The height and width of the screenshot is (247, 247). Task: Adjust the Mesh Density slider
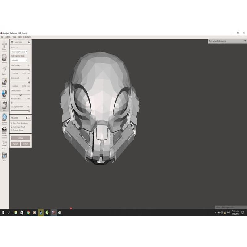pyautogui.click(x=20, y=82)
